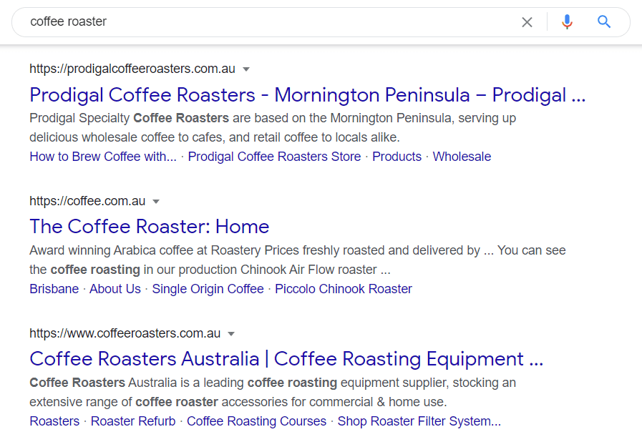Open the Prodigal Coffee Roasters result title
This screenshot has height=447, width=642.
pyautogui.click(x=307, y=95)
